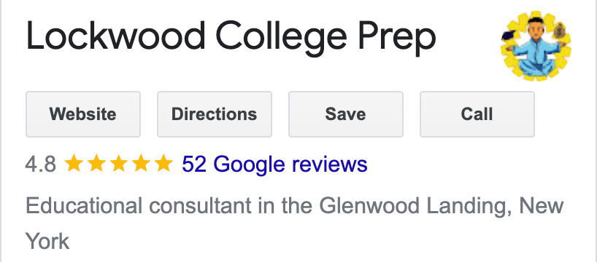Image resolution: width=597 pixels, height=262 pixels.
Task: Click the graduation cap in the logo
Action: tap(509, 36)
